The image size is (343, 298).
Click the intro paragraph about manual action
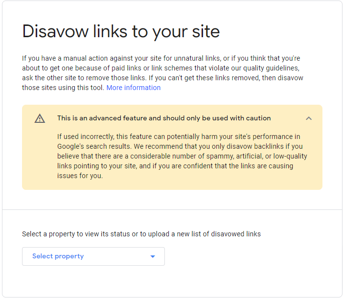[x=162, y=73]
